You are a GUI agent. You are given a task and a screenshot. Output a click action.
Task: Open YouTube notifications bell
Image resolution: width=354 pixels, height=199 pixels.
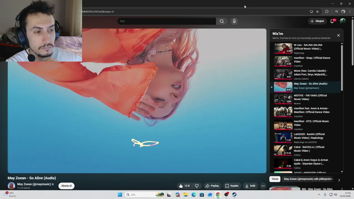332,21
